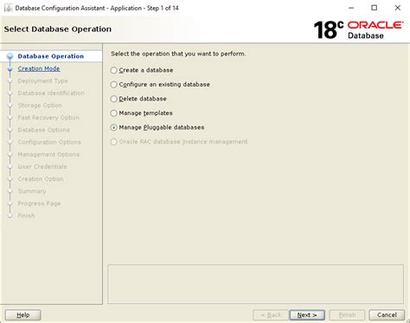Click the empty message area box
The image size is (410, 323).
[x=256, y=284]
